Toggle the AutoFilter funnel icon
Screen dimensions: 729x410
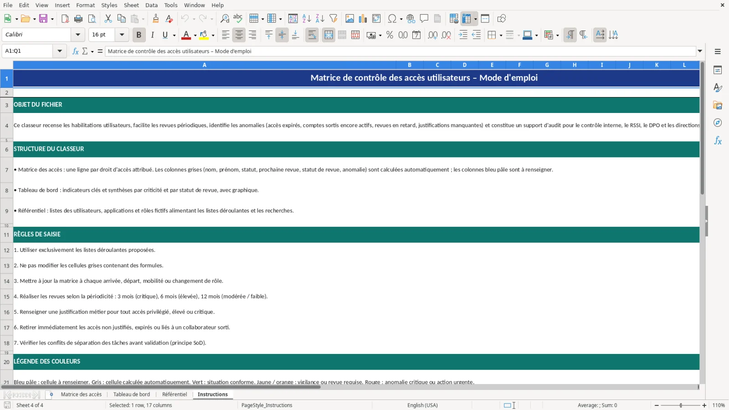point(334,19)
